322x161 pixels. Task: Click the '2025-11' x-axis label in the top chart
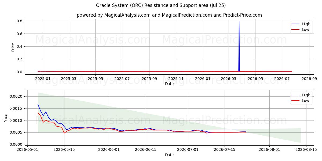click(176, 79)
